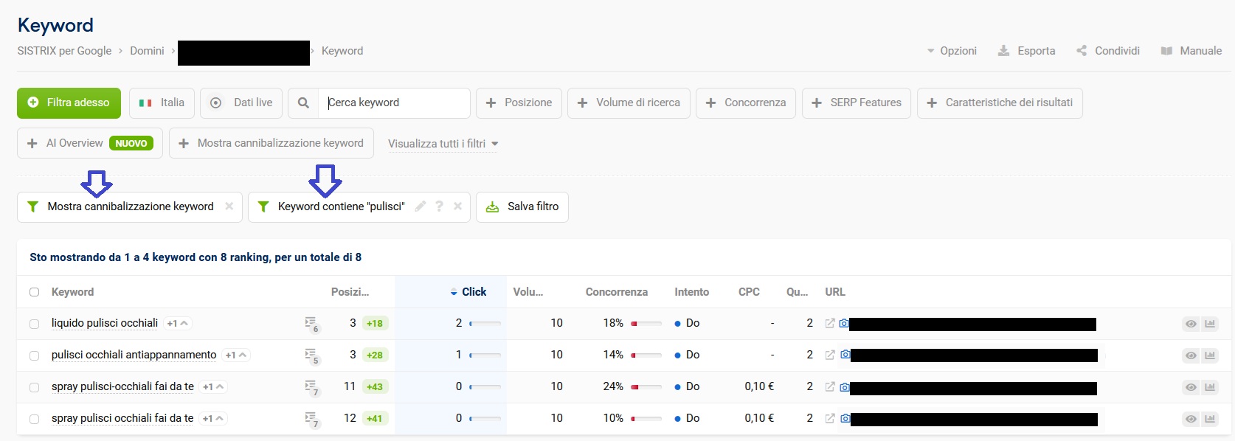Click help question mark on pulisci filter
Image resolution: width=1235 pixels, height=441 pixels.
tap(439, 206)
